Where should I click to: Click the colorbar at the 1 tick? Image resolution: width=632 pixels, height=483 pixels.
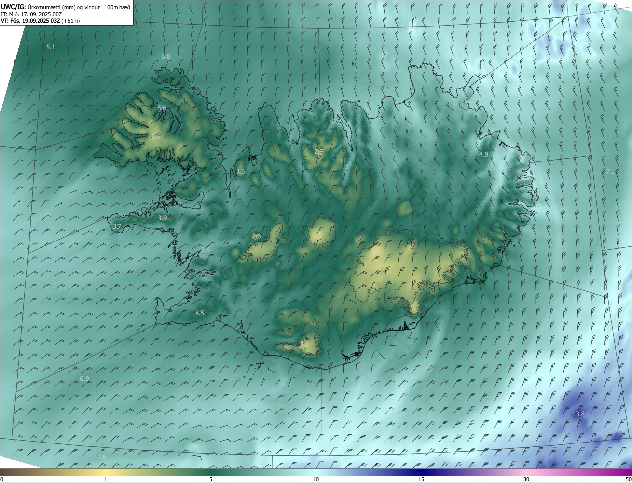[x=106, y=480]
